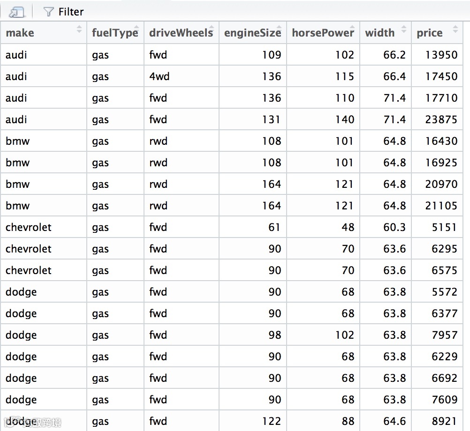
Task: Select the price cell 6229
Action: [x=437, y=357]
